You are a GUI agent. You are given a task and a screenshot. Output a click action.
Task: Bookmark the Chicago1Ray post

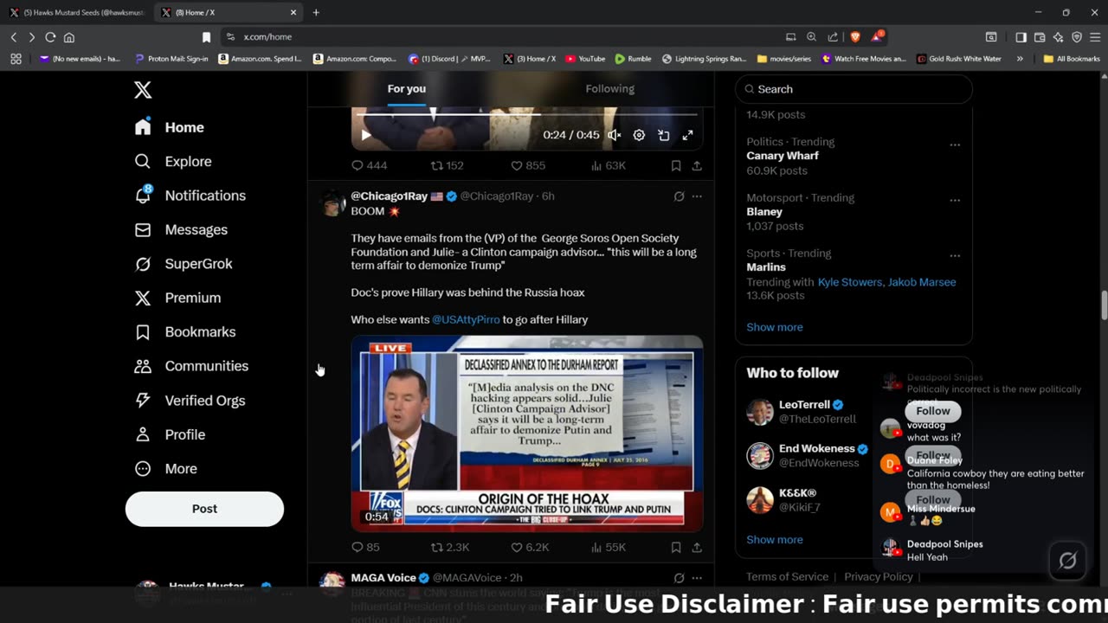(676, 548)
